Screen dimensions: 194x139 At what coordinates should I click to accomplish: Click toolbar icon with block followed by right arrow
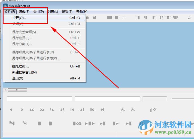(161, 17)
